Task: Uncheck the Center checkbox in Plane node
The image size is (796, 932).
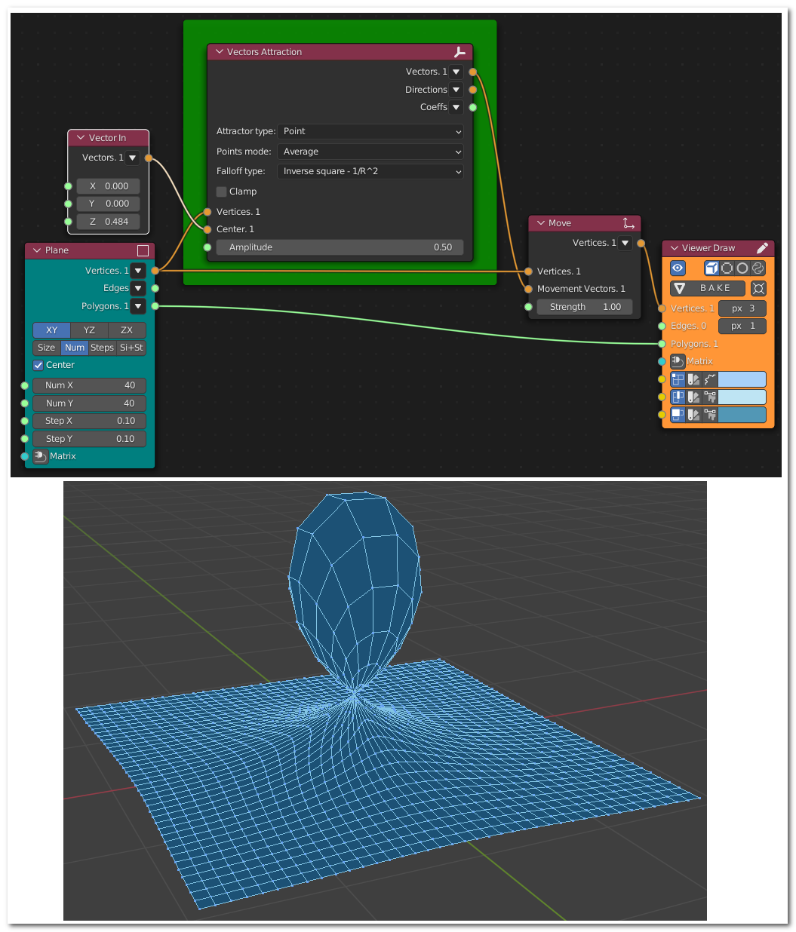Action: click(38, 365)
